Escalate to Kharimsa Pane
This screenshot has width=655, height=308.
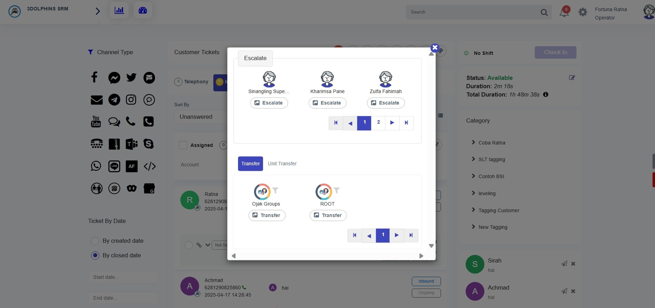327,103
